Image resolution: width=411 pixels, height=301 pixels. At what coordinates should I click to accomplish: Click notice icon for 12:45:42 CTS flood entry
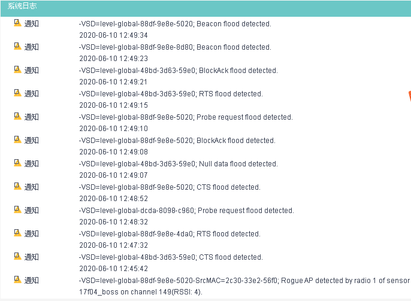click(x=17, y=257)
